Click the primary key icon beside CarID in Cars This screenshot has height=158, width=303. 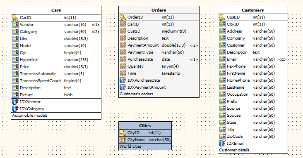(x=15, y=18)
